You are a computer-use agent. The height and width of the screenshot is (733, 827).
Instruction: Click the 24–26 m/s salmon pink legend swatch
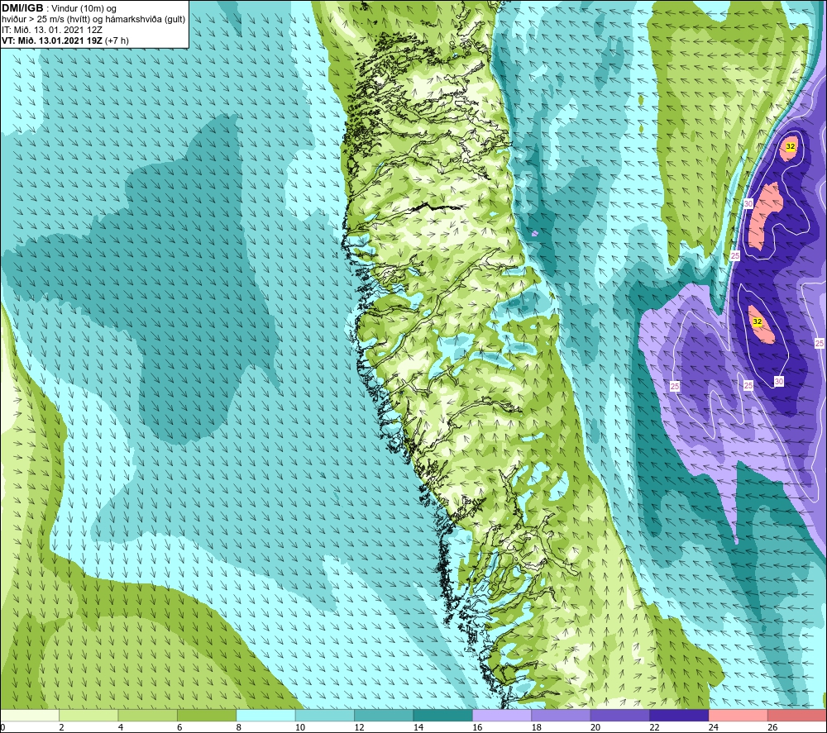[739, 715]
